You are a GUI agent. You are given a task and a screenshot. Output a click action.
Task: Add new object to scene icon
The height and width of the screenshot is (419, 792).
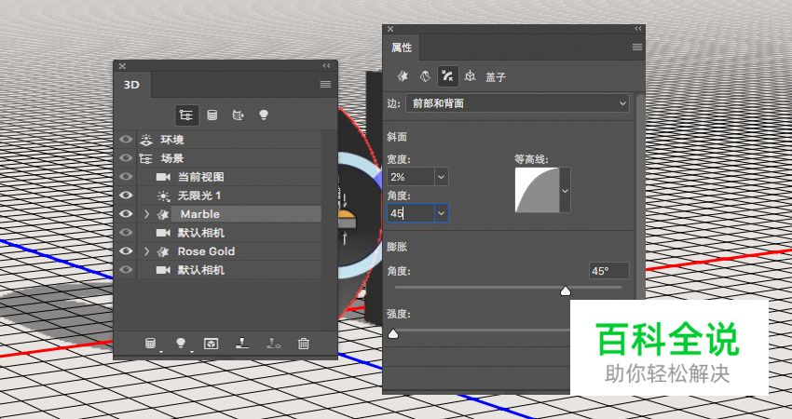click(x=151, y=344)
